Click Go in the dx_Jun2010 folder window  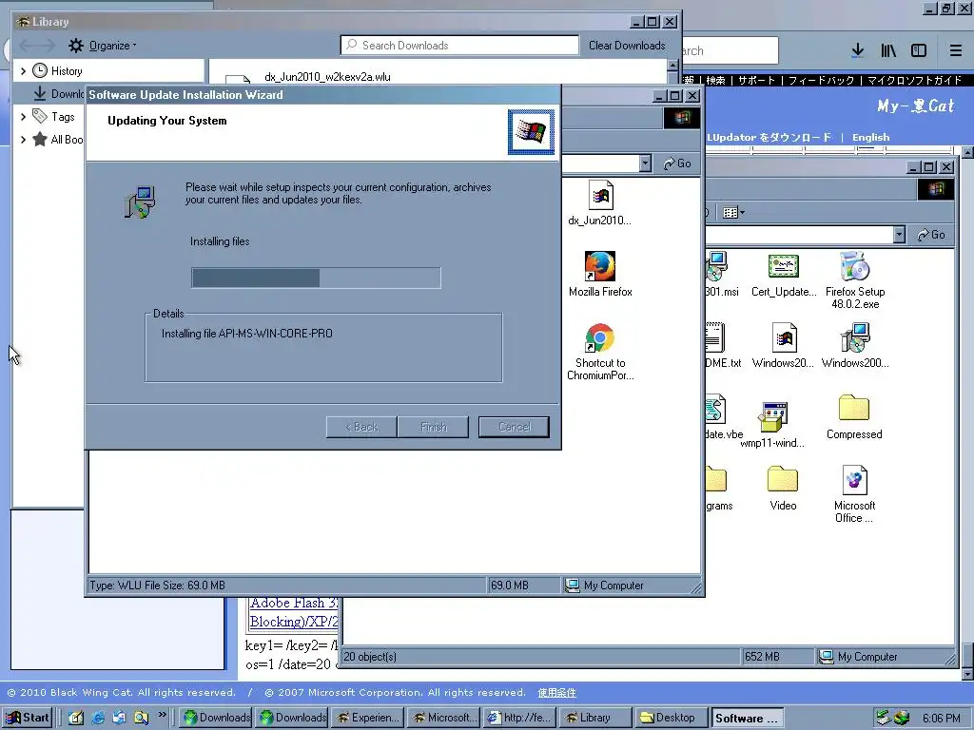point(677,163)
